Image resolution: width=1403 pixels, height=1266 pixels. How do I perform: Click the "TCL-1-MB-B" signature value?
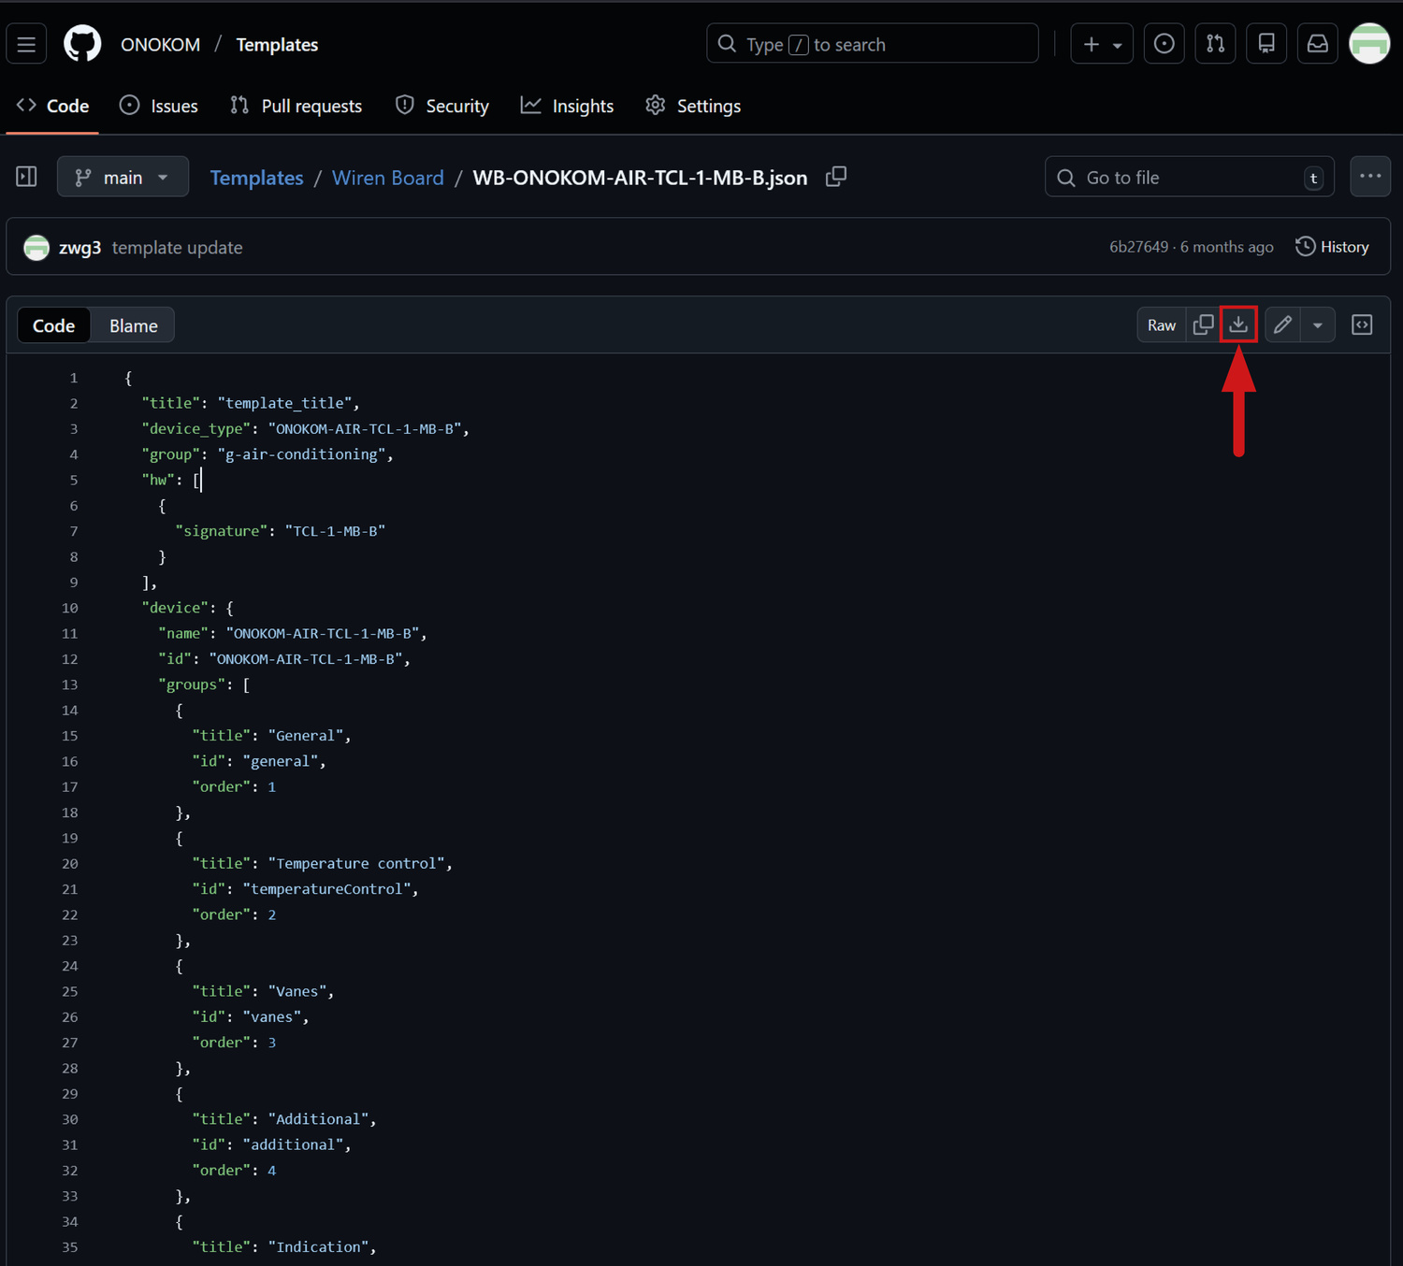[x=335, y=531]
